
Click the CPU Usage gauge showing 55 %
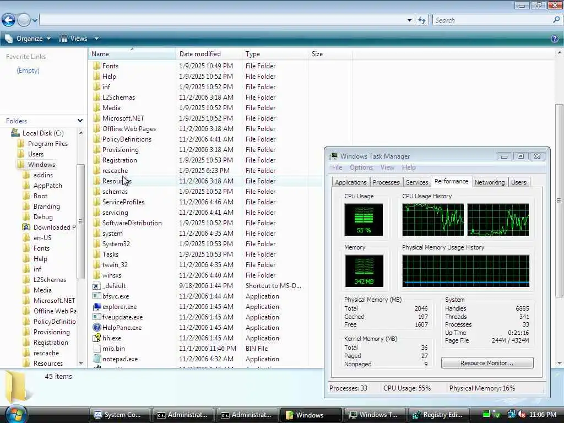click(364, 219)
